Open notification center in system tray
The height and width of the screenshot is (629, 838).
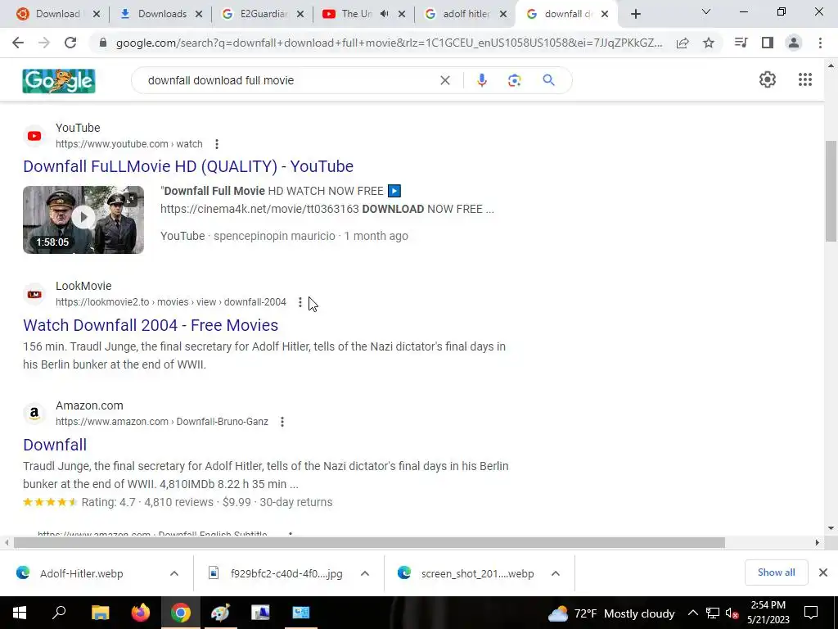811,613
